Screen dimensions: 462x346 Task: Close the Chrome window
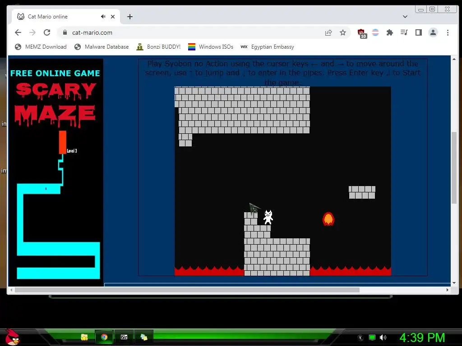(447, 9)
